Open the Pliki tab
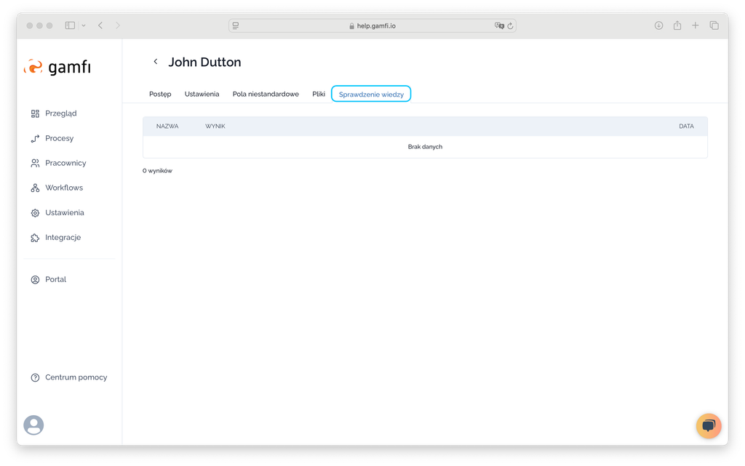Image resolution: width=745 pixels, height=466 pixels. [319, 94]
